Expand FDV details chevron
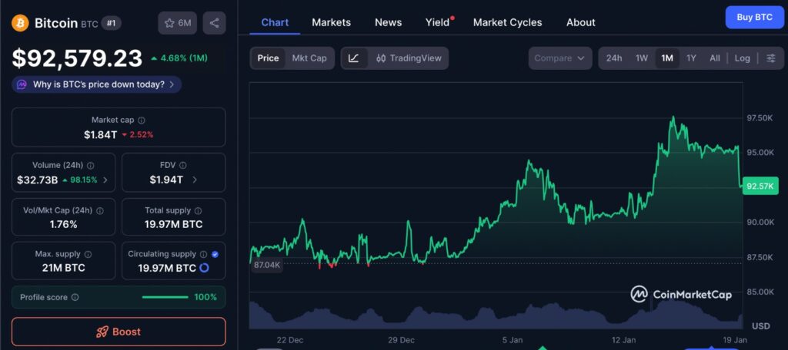 pyautogui.click(x=195, y=180)
